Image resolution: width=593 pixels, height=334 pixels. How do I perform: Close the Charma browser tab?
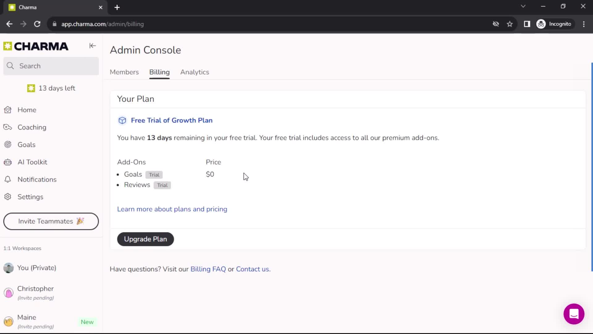click(100, 7)
